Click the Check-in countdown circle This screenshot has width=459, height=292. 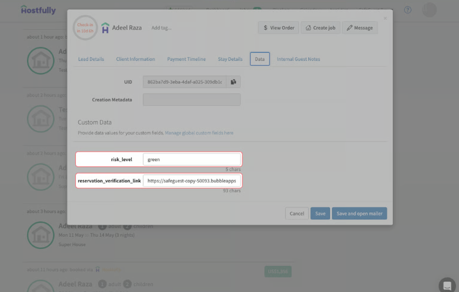[85, 28]
